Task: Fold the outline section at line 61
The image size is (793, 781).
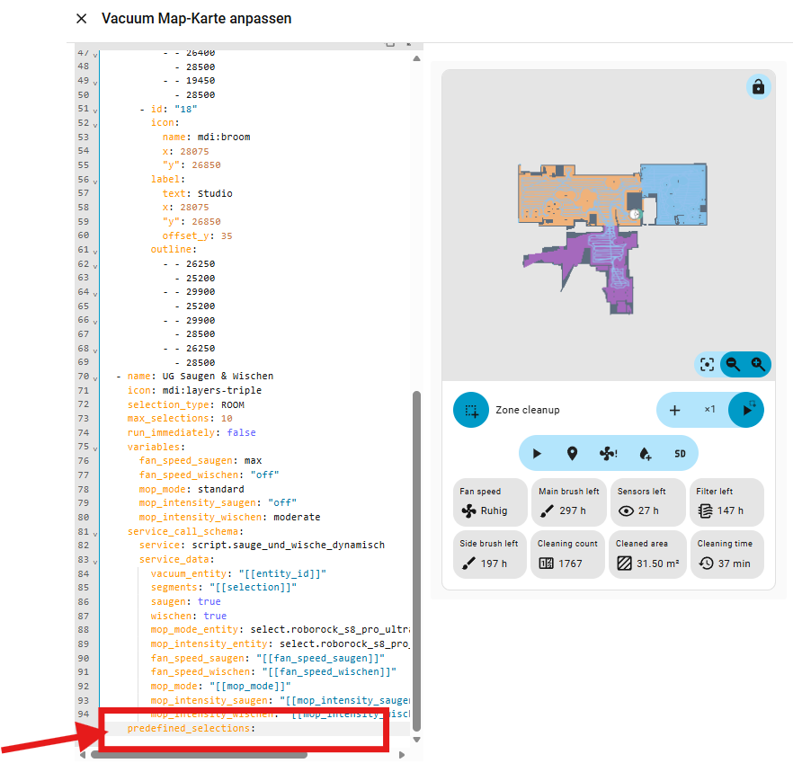Action: click(95, 250)
